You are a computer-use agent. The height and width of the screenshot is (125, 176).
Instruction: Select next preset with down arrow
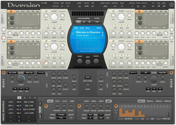pyautogui.click(x=102, y=36)
